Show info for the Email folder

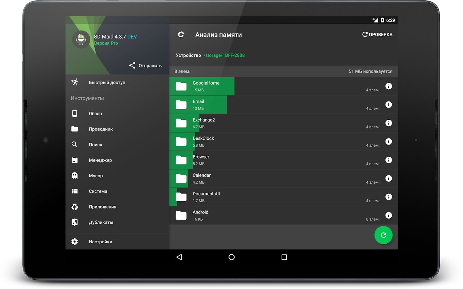[389, 105]
